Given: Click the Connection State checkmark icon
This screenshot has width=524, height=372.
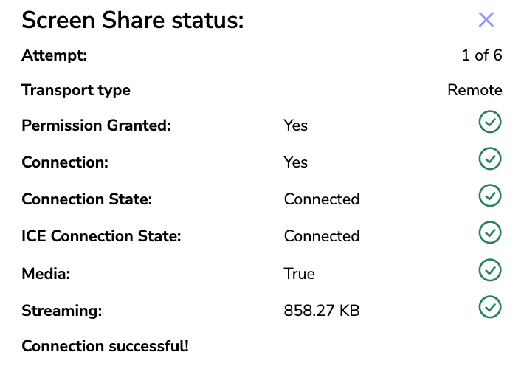Looking at the screenshot, I should click(490, 196).
